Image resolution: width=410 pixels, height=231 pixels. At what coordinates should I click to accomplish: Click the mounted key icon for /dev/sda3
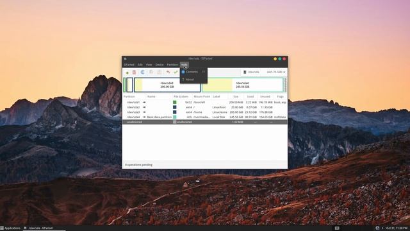pos(144,112)
